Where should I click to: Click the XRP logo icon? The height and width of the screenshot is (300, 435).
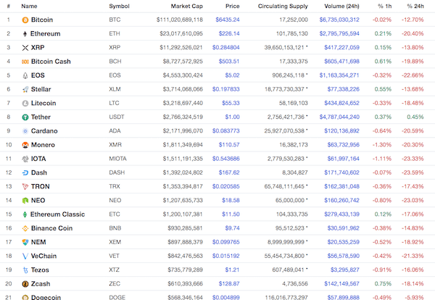tap(25, 48)
